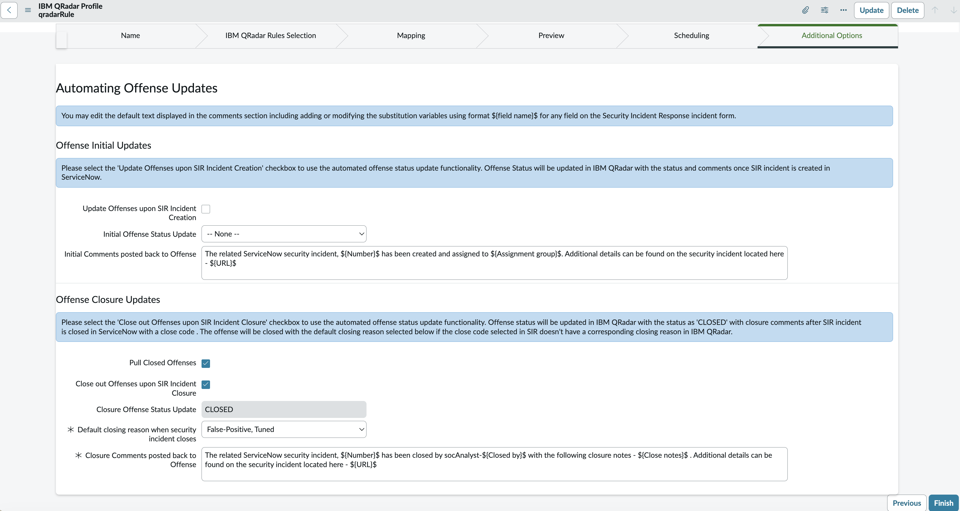Open the Scheduling step

[691, 35]
